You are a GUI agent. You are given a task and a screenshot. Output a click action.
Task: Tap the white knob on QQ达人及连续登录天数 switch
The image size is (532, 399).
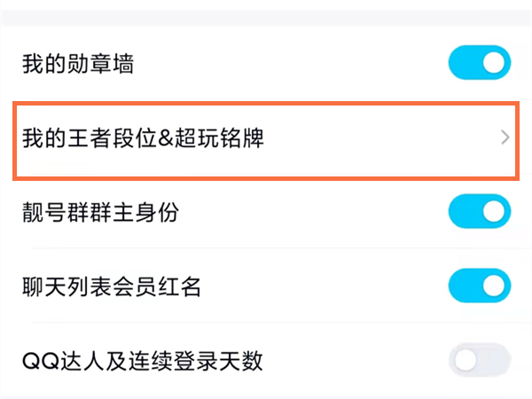tap(465, 360)
